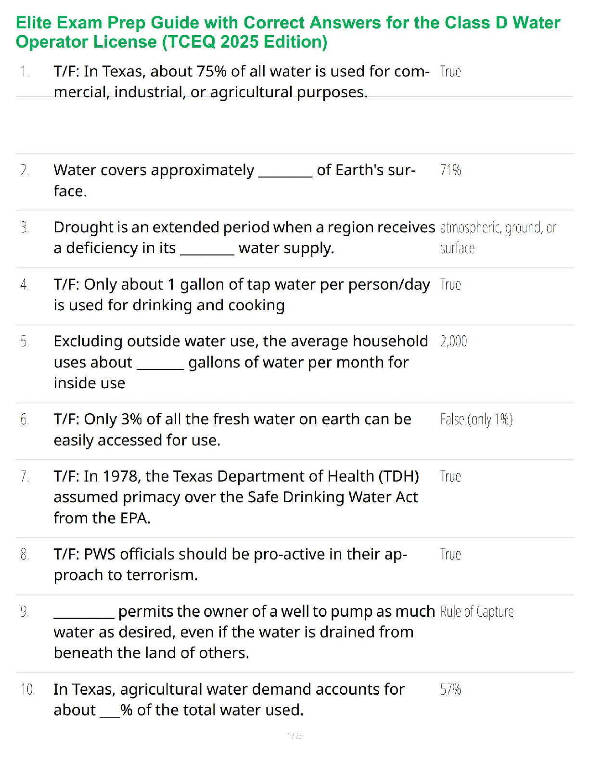Click the PWS officials terrorism question

pyautogui.click(x=230, y=565)
